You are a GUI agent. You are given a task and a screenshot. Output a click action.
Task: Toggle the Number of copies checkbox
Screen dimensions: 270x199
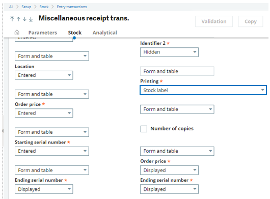[x=144, y=129]
